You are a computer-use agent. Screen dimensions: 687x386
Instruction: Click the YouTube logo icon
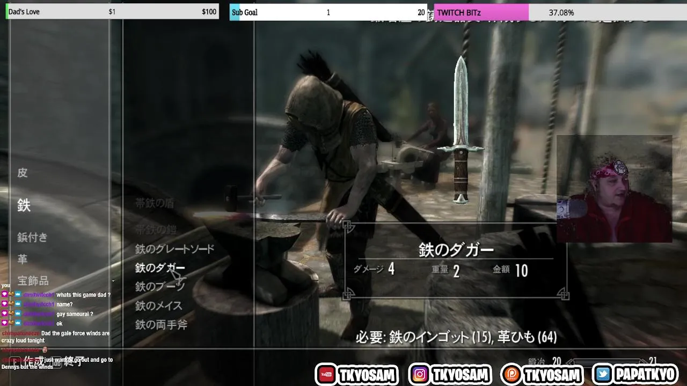[326, 375]
